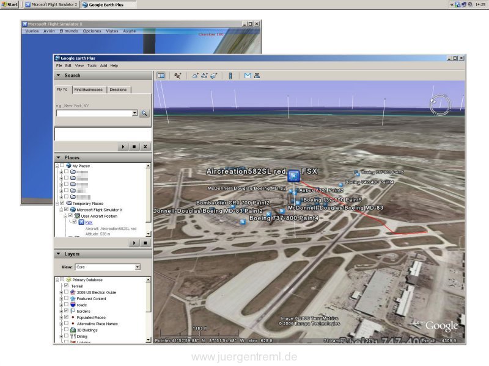Switch to Microsoft Flight Simulator X taskbar button
This screenshot has height=366, width=489.
coord(51,5)
